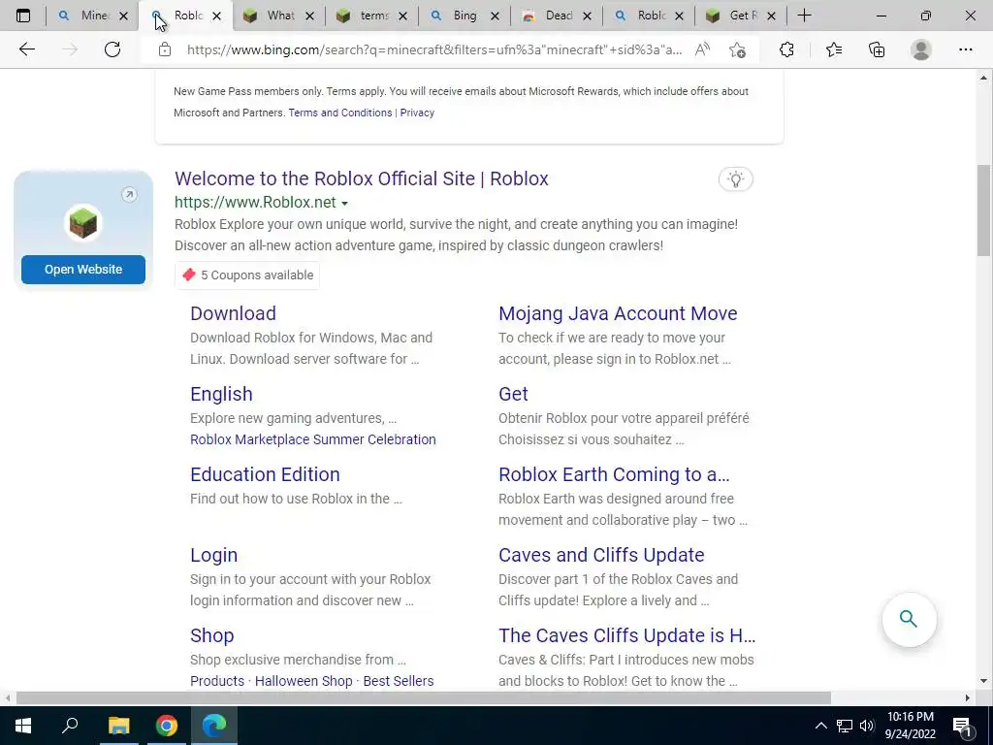Click the Open Website button
The image size is (993, 745).
(x=83, y=270)
